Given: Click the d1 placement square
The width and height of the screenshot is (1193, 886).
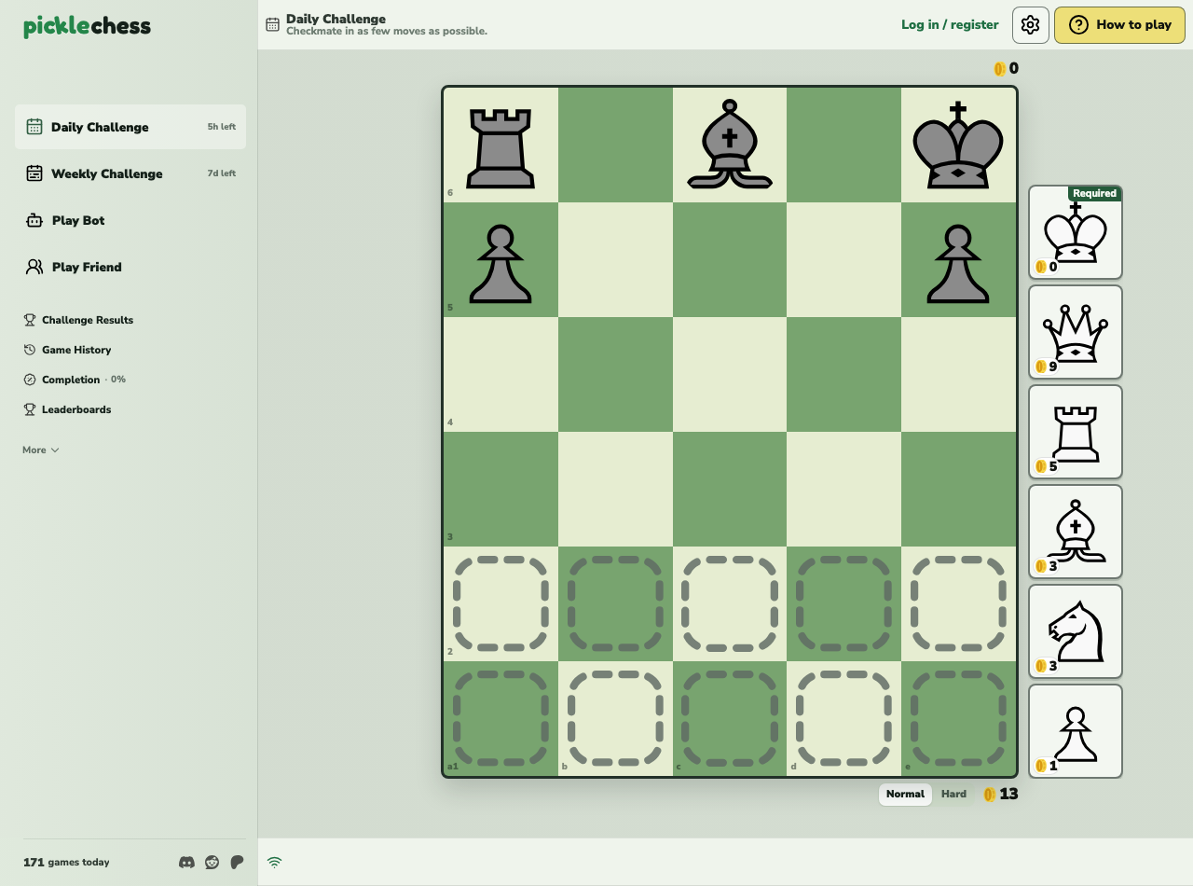Looking at the screenshot, I should (x=843, y=718).
